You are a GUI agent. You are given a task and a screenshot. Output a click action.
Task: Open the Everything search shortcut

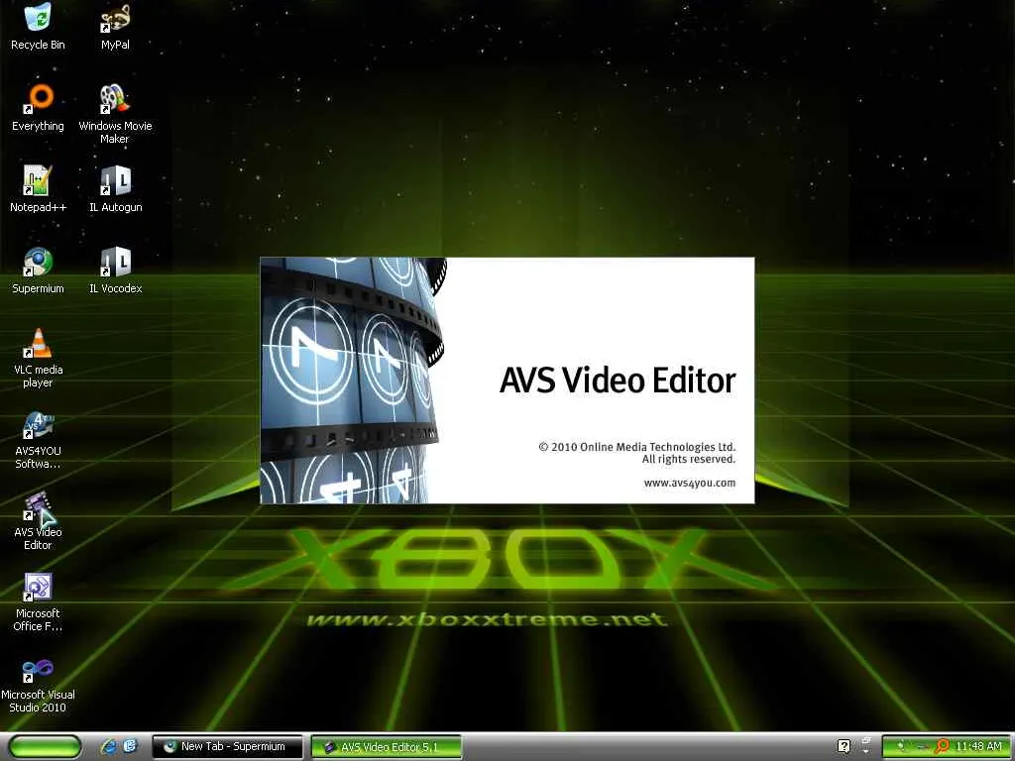(x=38, y=108)
